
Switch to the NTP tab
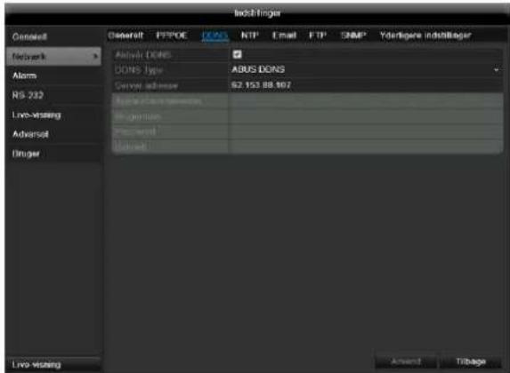coord(250,36)
